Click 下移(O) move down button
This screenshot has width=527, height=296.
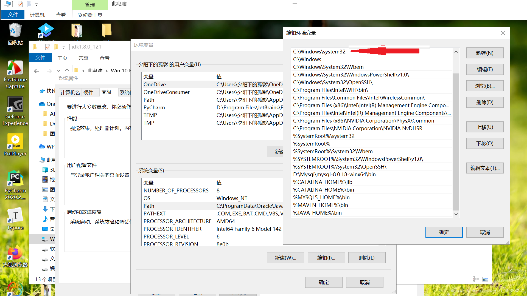point(484,143)
